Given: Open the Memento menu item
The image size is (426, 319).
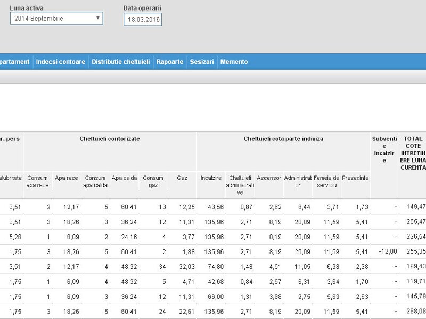Looking at the screenshot, I should pyautogui.click(x=234, y=62).
